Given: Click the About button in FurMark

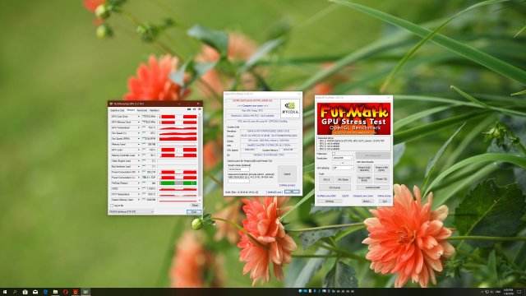Looking at the screenshot, I should 367,201.
